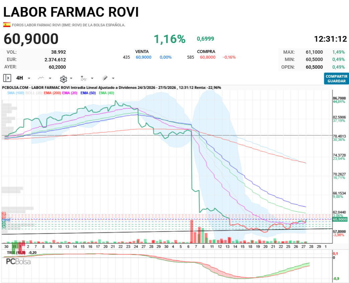Image resolution: width=349 pixels, height=283 pixels.
Task: Click the OPEN value 60,5000
Action: [x=314, y=67]
